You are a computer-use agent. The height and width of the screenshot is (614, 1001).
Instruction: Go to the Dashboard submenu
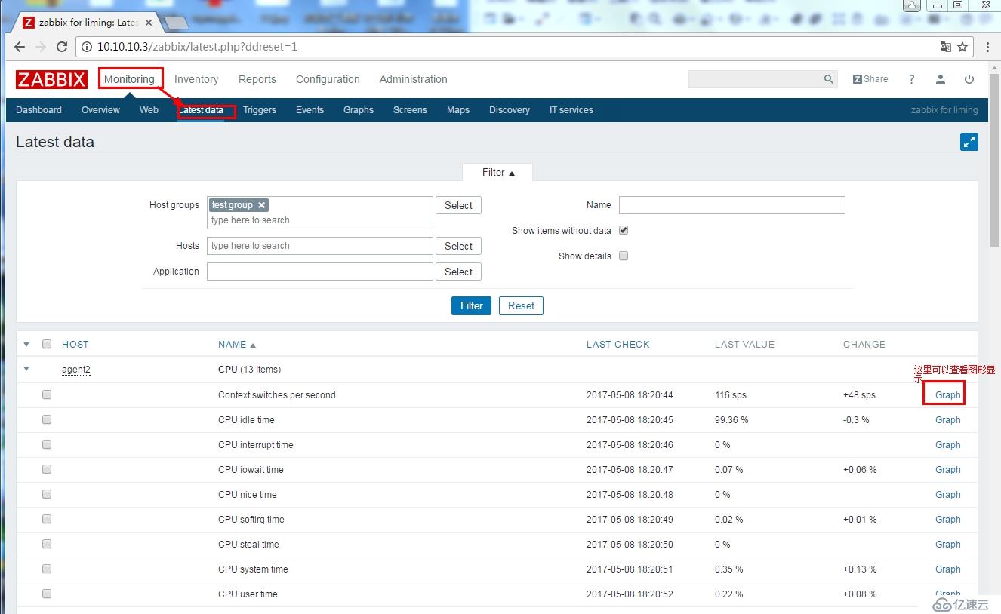(38, 110)
